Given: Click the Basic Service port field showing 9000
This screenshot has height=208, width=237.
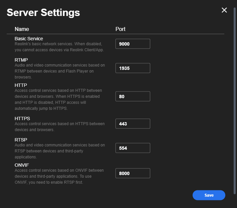Looking at the screenshot, I should 133,44.
